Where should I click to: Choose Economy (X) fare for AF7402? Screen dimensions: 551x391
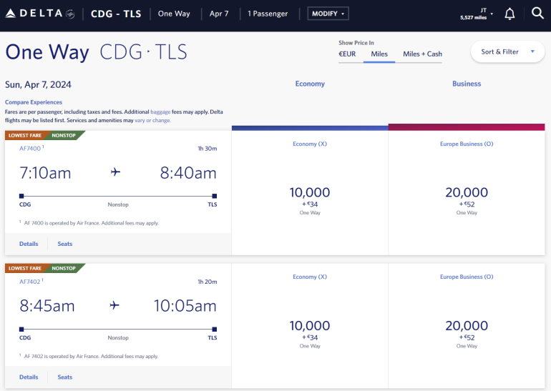[x=310, y=329]
